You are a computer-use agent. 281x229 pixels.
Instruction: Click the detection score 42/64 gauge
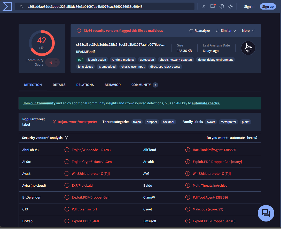(42, 43)
